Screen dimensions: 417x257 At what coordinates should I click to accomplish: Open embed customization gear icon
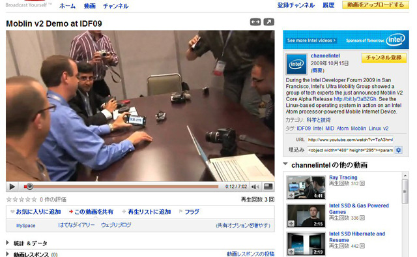point(398,150)
